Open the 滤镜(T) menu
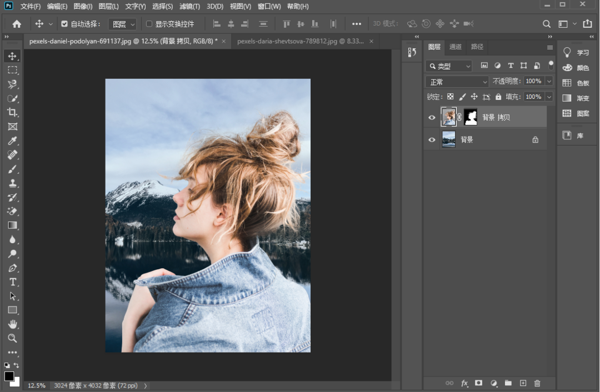Image resolution: width=600 pixels, height=392 pixels. click(191, 7)
